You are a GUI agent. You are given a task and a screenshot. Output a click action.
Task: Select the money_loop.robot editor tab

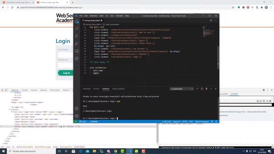pos(92,21)
